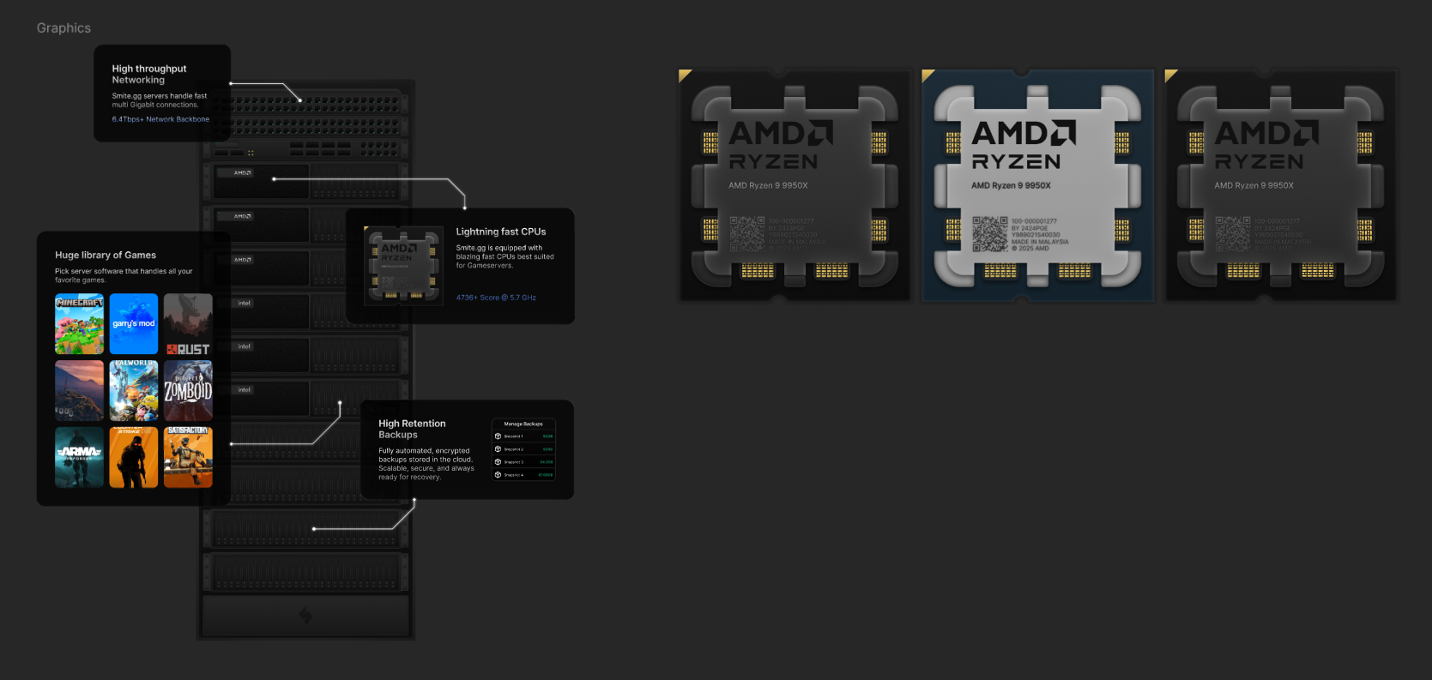Select the Garry's Mod game tile
The width and height of the screenshot is (1432, 680).
point(134,324)
